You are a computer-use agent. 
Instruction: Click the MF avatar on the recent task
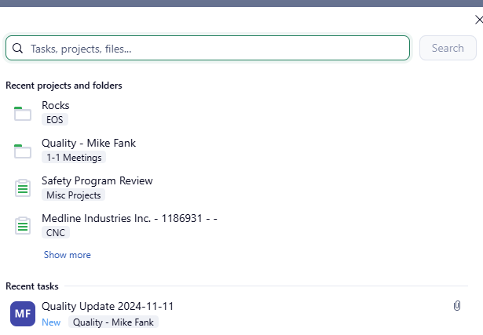click(23, 314)
